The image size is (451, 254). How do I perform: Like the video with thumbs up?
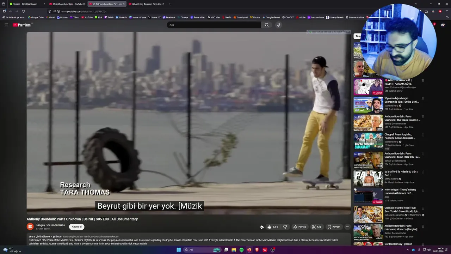(x=273, y=227)
